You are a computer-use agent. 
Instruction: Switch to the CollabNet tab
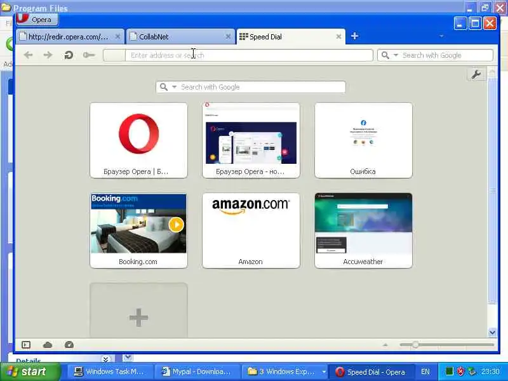[180, 37]
